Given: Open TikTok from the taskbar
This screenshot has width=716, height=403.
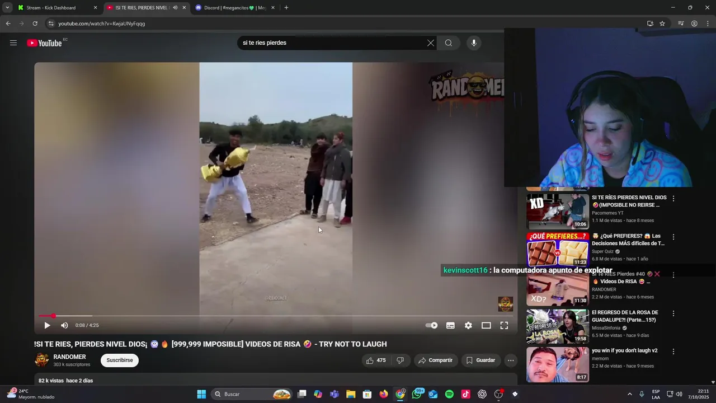Looking at the screenshot, I should [x=465, y=394].
